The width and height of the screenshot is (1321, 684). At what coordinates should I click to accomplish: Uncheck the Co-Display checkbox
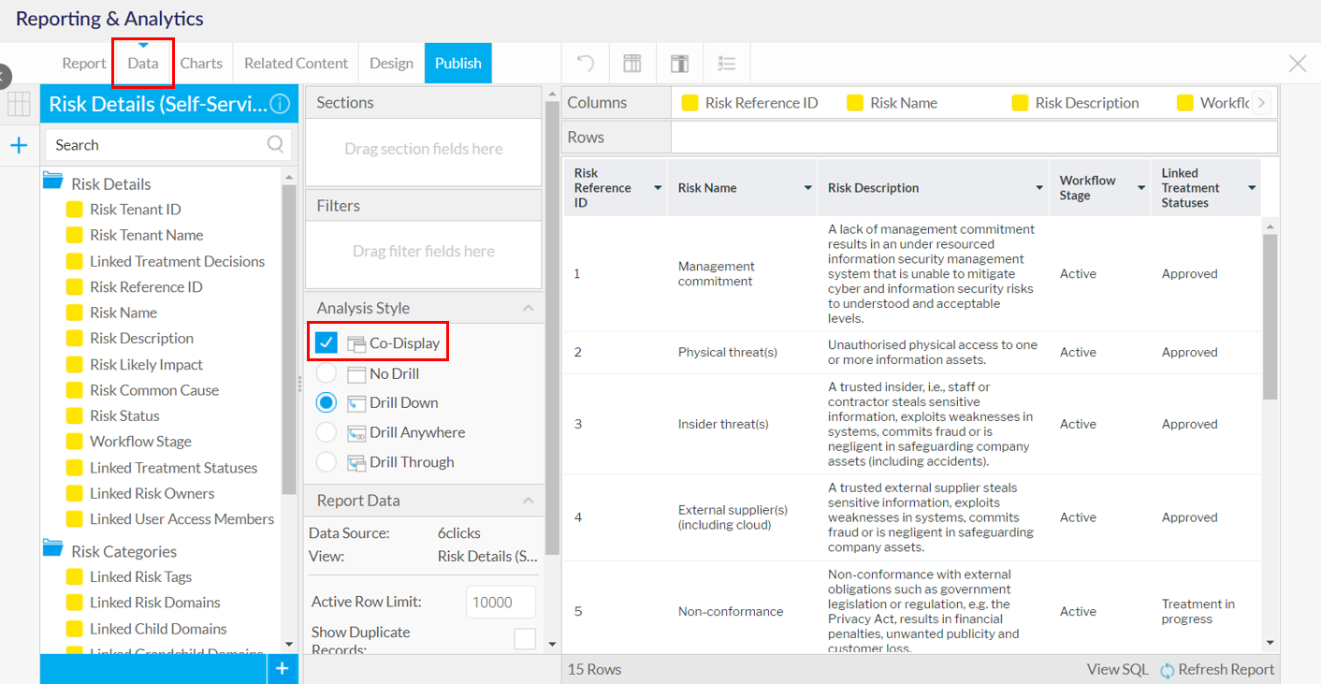pyautogui.click(x=327, y=342)
